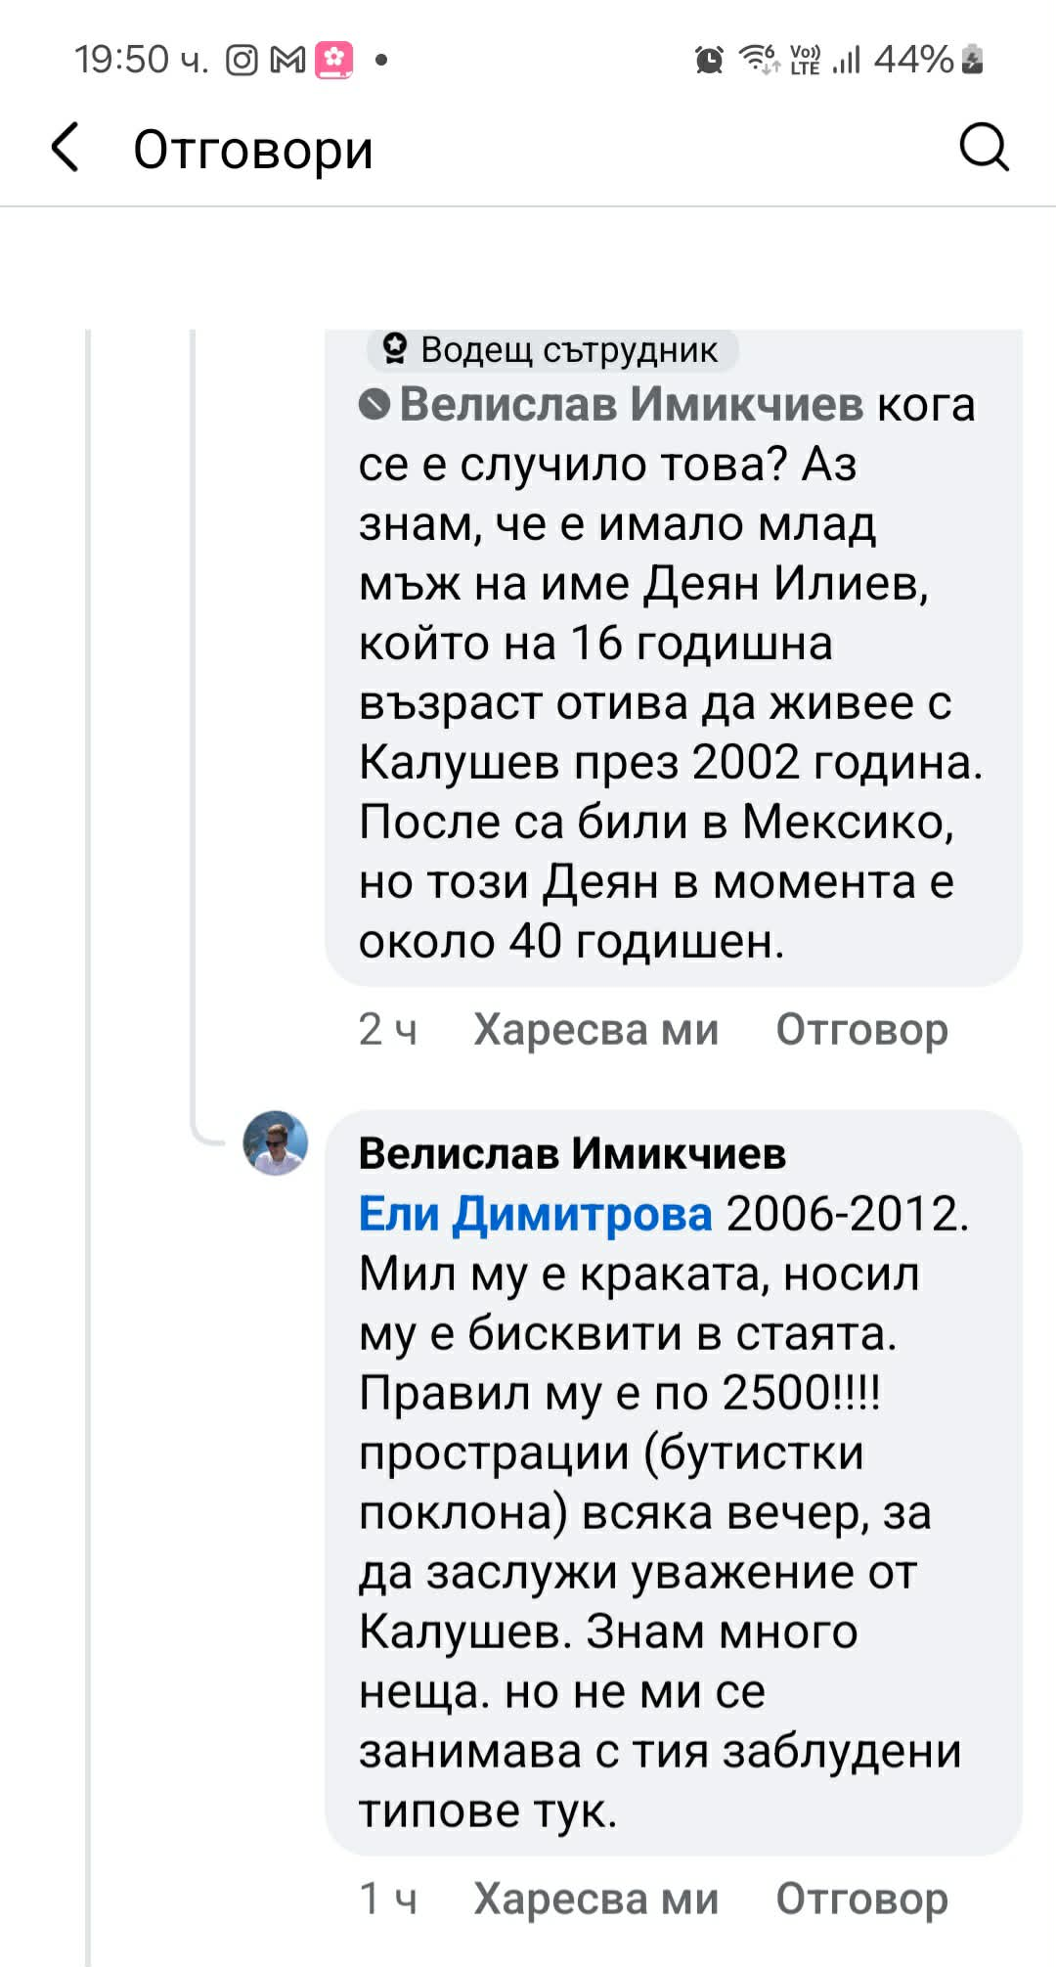Open the bold Велислав Имикчиев author name
The width and height of the screenshot is (1056, 1967).
tap(572, 1153)
